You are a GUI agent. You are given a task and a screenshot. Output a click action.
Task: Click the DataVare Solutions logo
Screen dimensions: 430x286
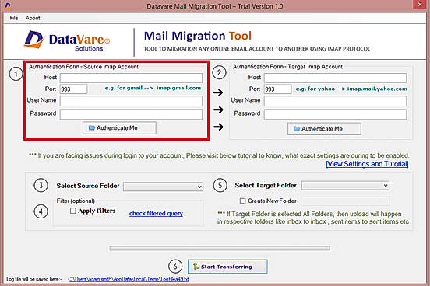[x=68, y=41]
